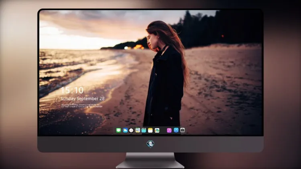Open the Maps app icon
This screenshot has width=301, height=169.
click(x=138, y=131)
